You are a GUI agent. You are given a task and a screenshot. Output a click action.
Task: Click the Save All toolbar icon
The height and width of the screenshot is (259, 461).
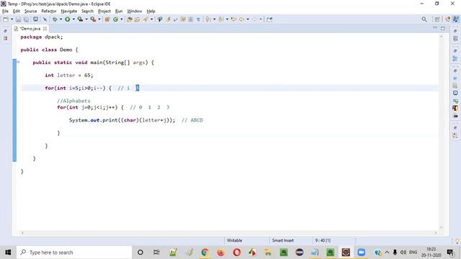(x=26, y=19)
